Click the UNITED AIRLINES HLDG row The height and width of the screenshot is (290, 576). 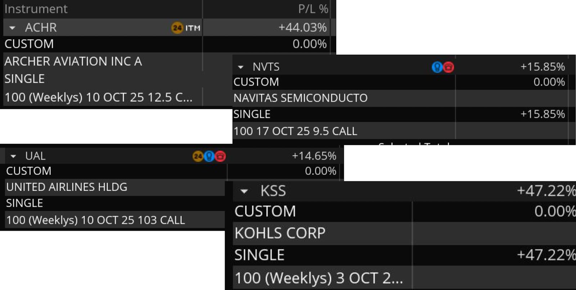(x=67, y=187)
